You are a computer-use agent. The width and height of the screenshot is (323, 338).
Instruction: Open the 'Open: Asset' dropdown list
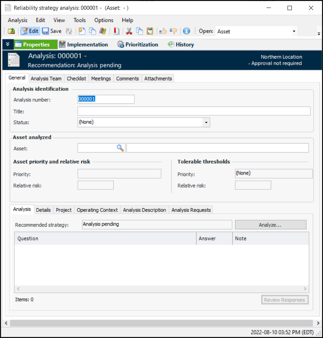pyautogui.click(x=294, y=31)
